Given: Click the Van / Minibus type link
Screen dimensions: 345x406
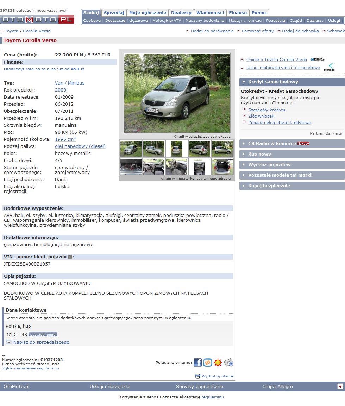Looking at the screenshot, I should point(70,83).
